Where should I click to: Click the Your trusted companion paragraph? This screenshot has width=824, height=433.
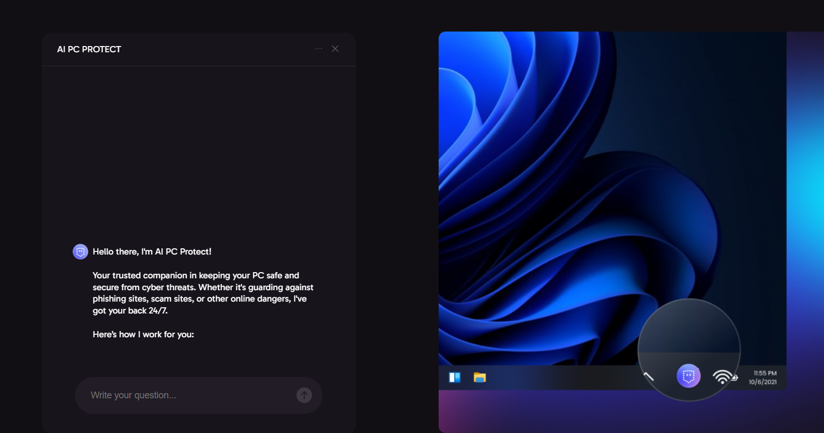[x=203, y=293]
